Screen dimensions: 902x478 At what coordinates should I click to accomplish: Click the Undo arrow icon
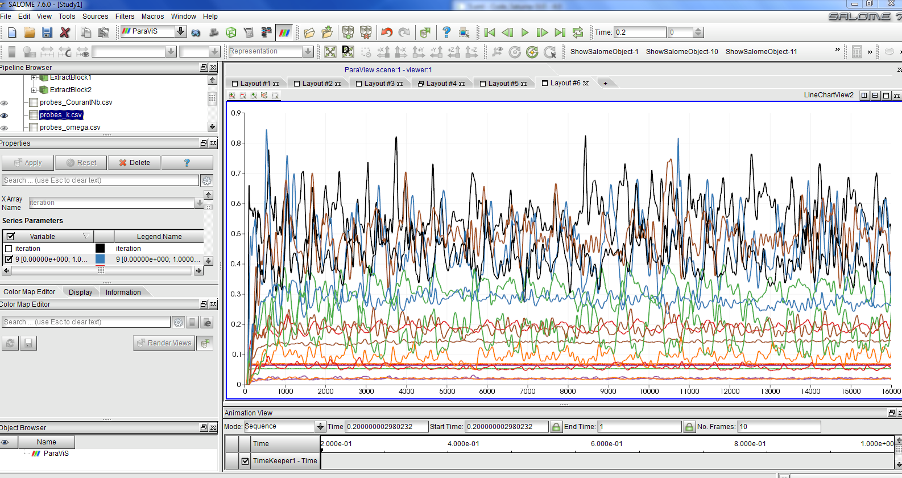click(x=387, y=32)
